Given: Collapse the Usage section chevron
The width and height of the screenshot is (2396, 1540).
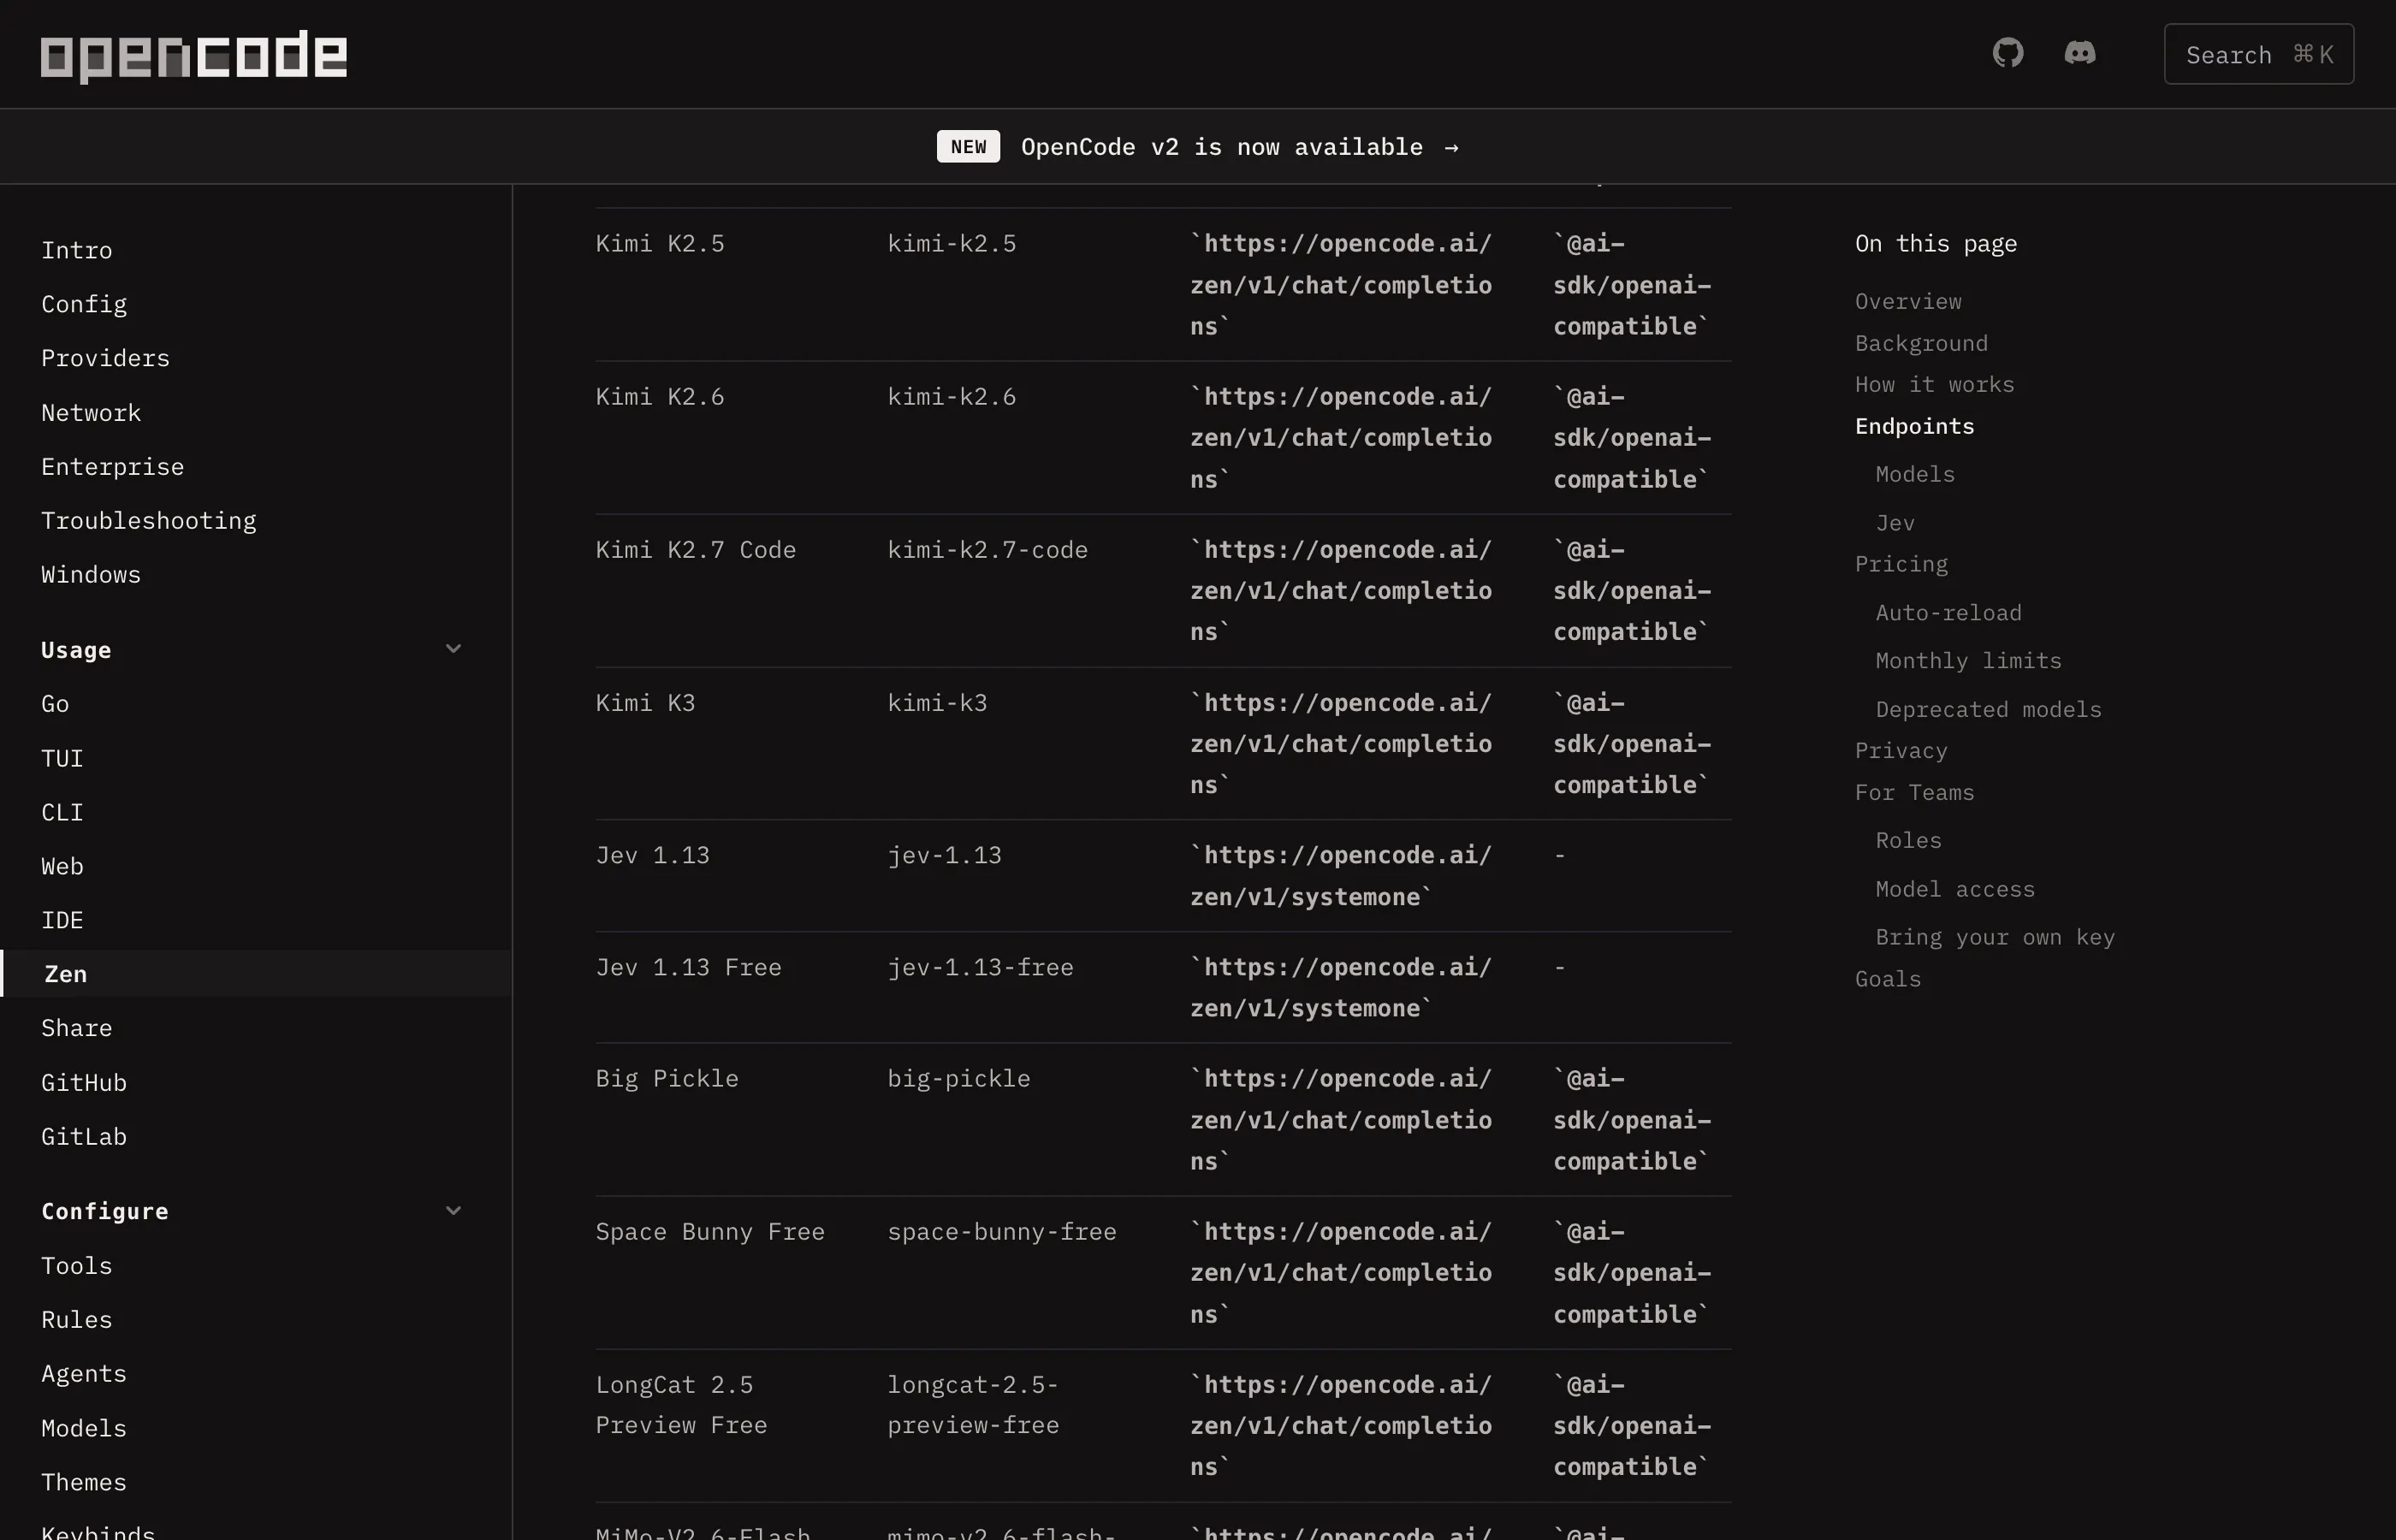Looking at the screenshot, I should coord(453,649).
